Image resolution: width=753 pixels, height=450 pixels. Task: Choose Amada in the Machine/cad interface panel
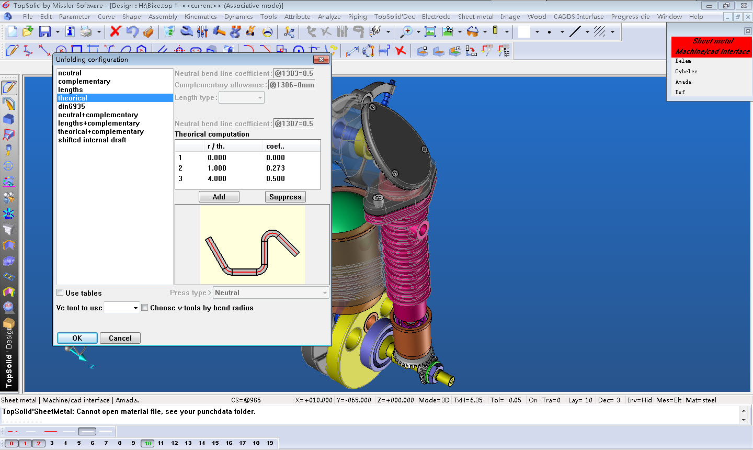point(683,82)
